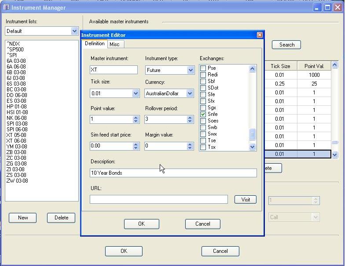Viewport: 352px width, 266px height.
Task: Open the Tick size dropdown
Action: (x=136, y=93)
